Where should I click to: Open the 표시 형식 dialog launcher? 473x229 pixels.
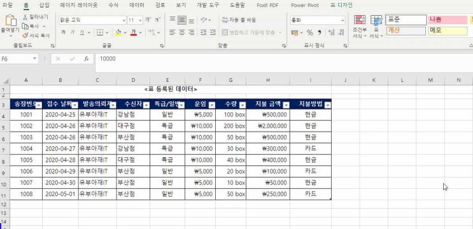point(345,46)
